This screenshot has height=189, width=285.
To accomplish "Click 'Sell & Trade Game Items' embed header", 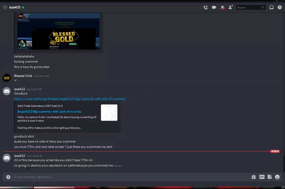I will [40, 106].
